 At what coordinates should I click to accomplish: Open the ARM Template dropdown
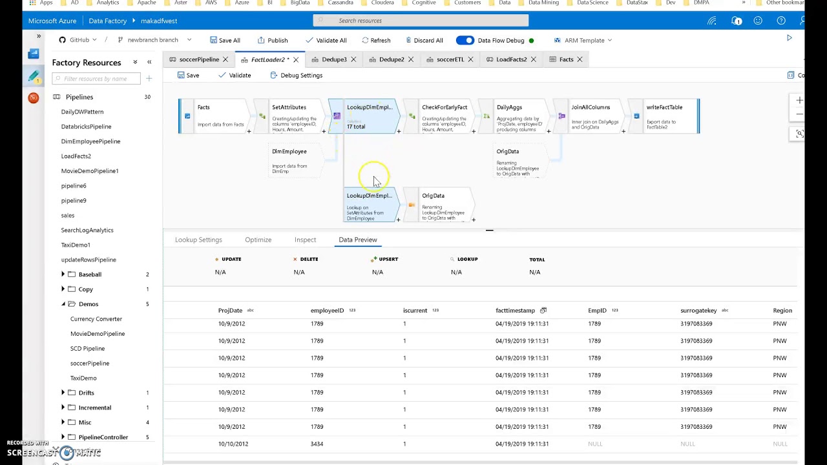pyautogui.click(x=583, y=41)
